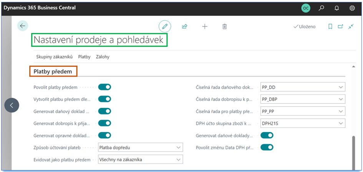The width and height of the screenshot is (363, 172).
Task: Open the Skupiny zákazníků menu
Action: [x=54, y=57]
